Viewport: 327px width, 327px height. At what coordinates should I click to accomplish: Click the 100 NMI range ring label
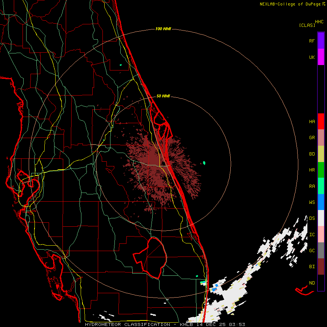163,29
